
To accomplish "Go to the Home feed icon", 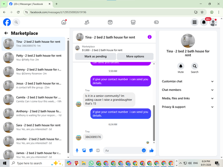I will click(x=64, y=22).
